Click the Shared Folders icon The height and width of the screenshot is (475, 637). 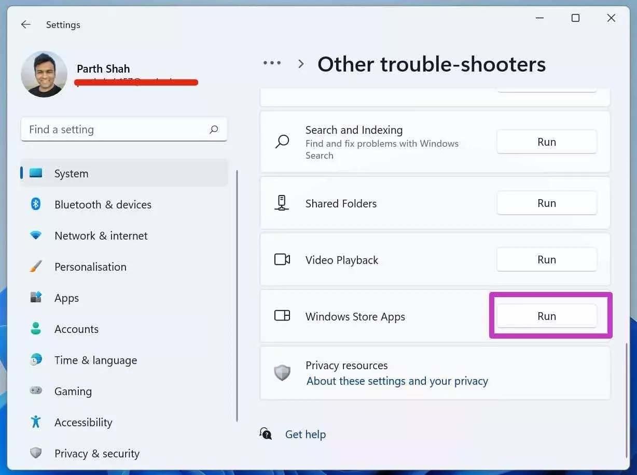282,203
